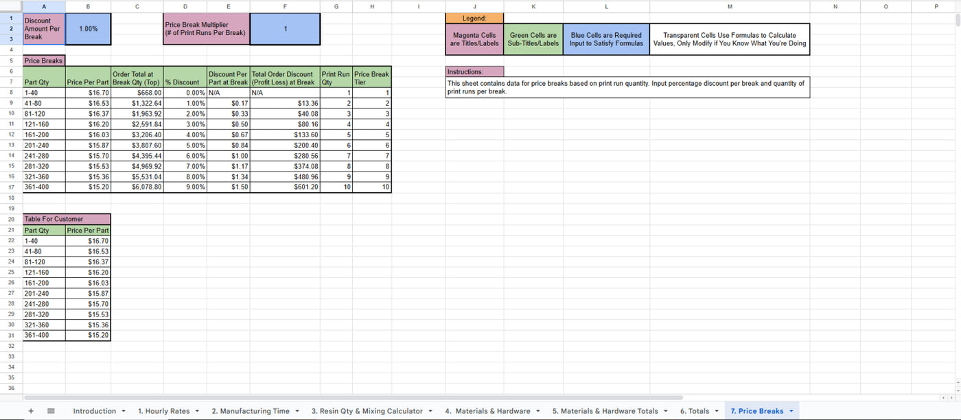This screenshot has height=420, width=961.
Task: Select the blue Price Break Multiplier value cell
Action: [285, 29]
